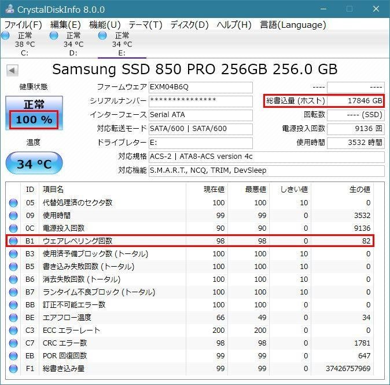Click status orb in row B5 書き込み失敗回数
Screen dimensions: 390x385
pos(13,267)
